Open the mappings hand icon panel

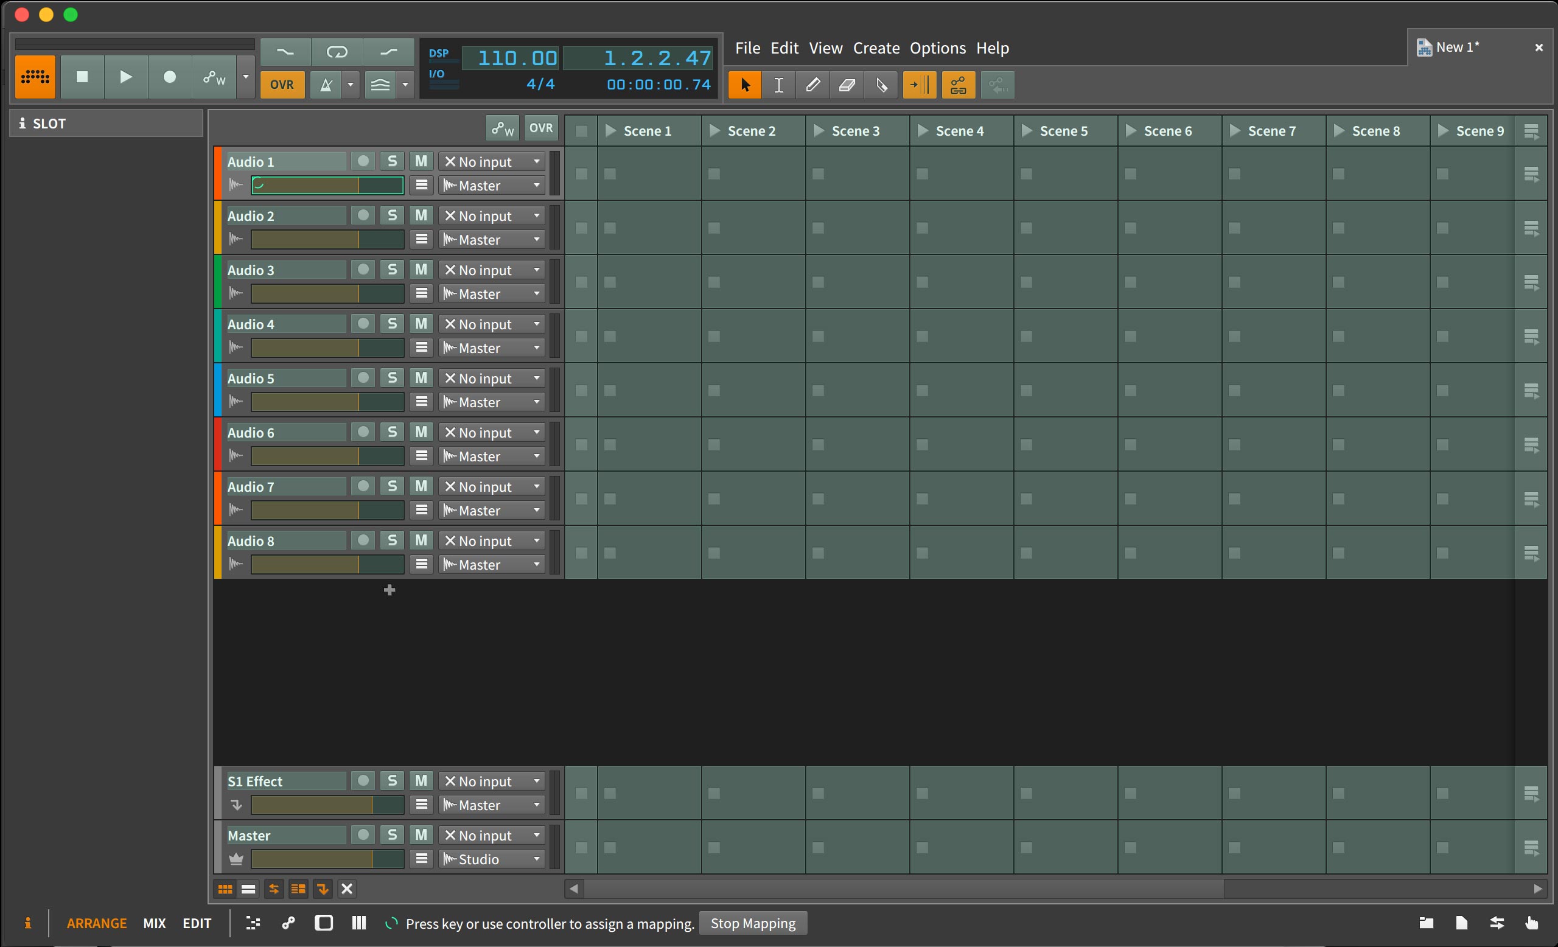tap(1531, 923)
